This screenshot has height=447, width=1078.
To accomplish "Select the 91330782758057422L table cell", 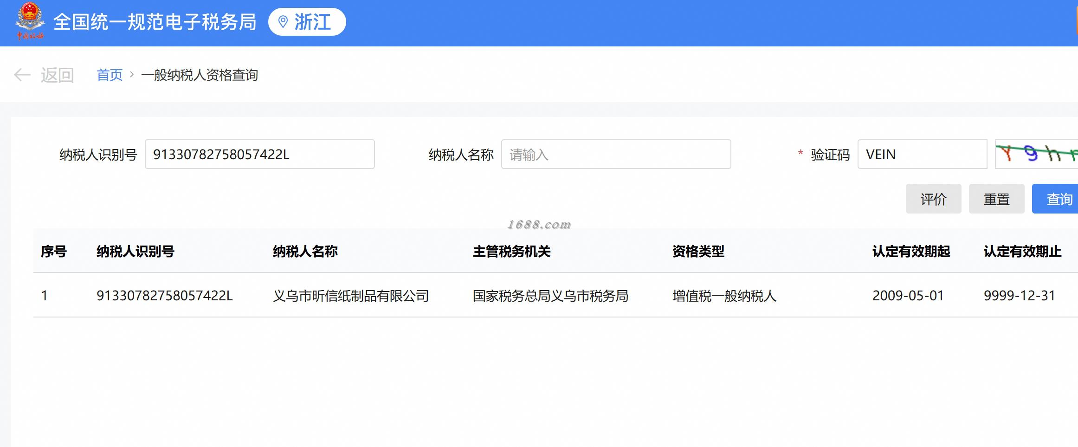I will [165, 295].
